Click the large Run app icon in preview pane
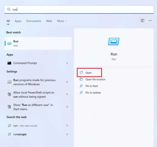Image resolution: width=157 pixels, height=147 pixels. pos(114,41)
